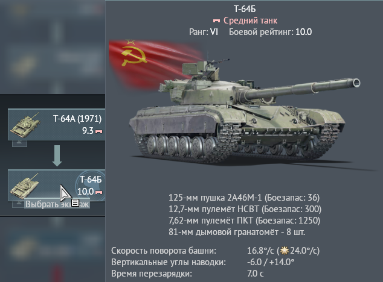Choose crew via Выбрать экипаж button
Viewport: 383px width, 282px height.
[57, 204]
